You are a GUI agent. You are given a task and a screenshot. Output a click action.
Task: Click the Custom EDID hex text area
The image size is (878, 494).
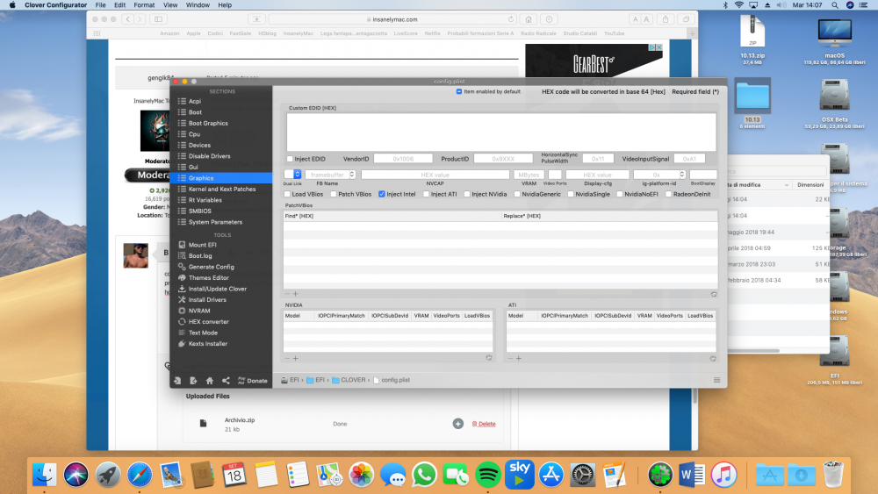point(501,132)
